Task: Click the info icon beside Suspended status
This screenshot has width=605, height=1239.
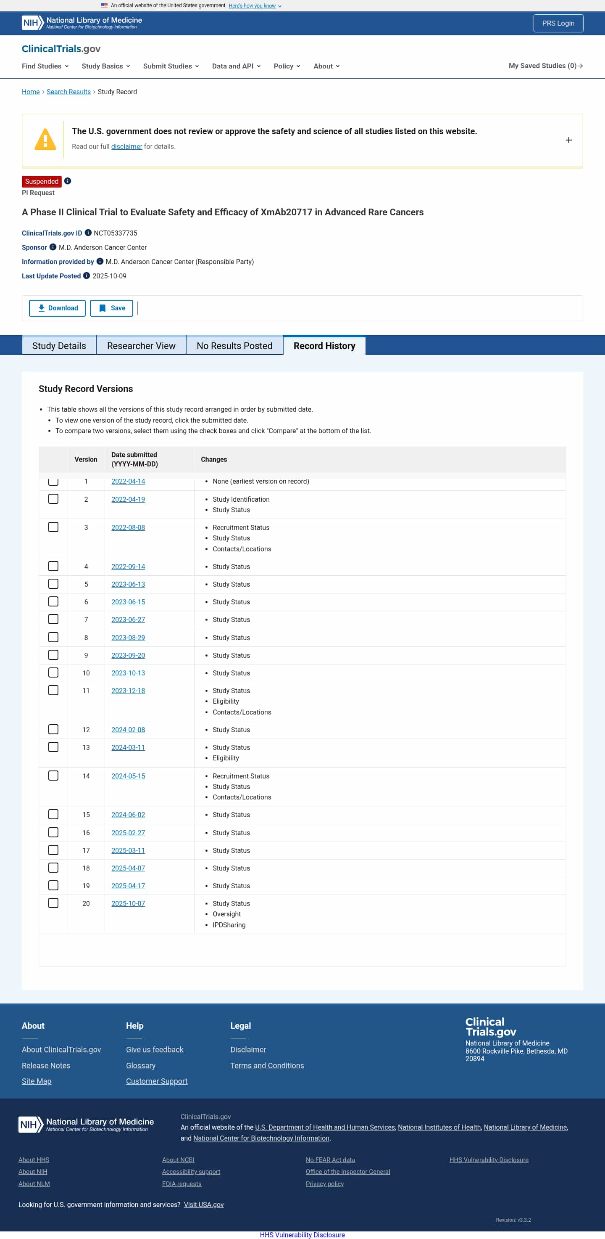Action: tap(68, 181)
